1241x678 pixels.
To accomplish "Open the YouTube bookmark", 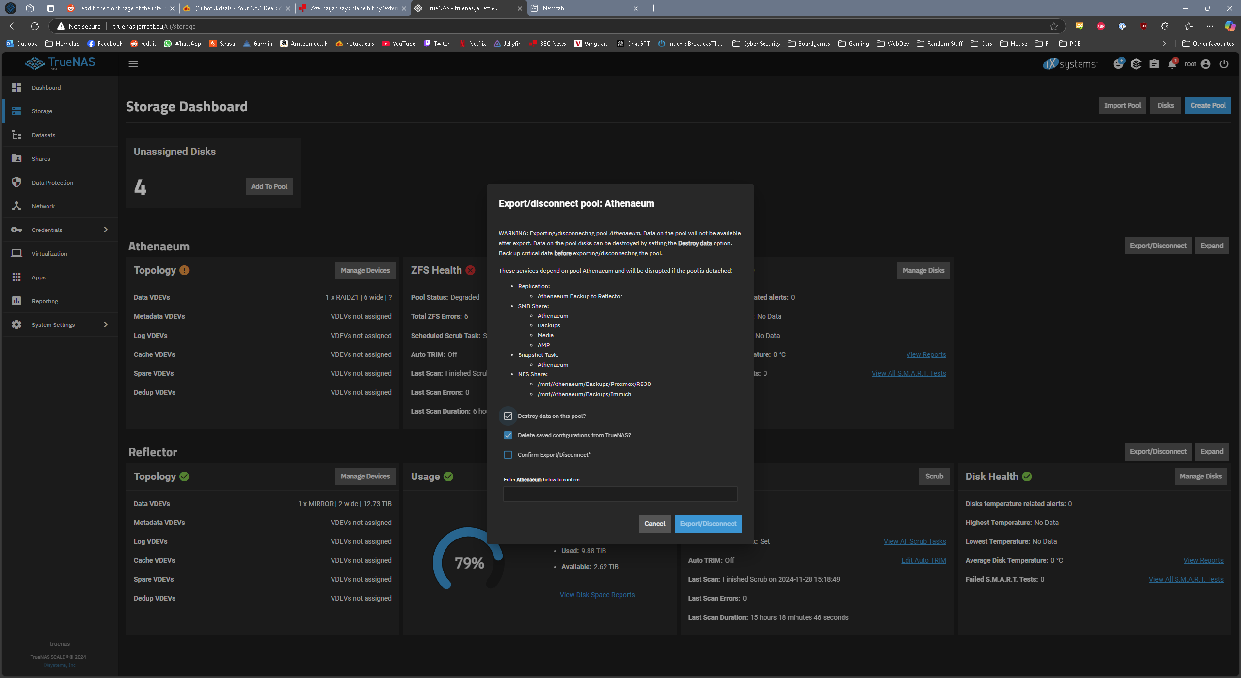I will (398, 44).
